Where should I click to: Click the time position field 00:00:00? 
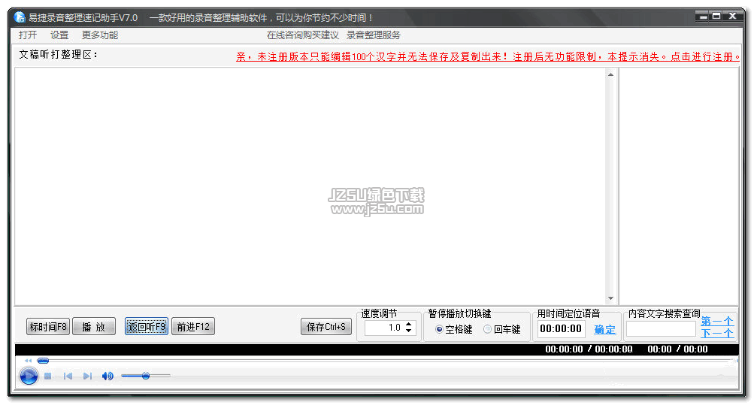[561, 328]
